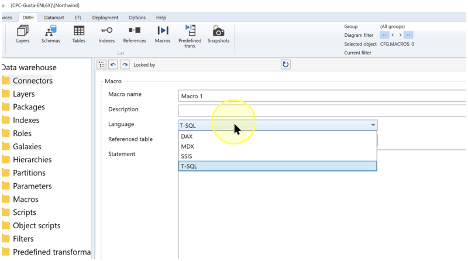This screenshot has height=261, width=468.
Task: Open the Roles folder
Action: click(x=16, y=133)
